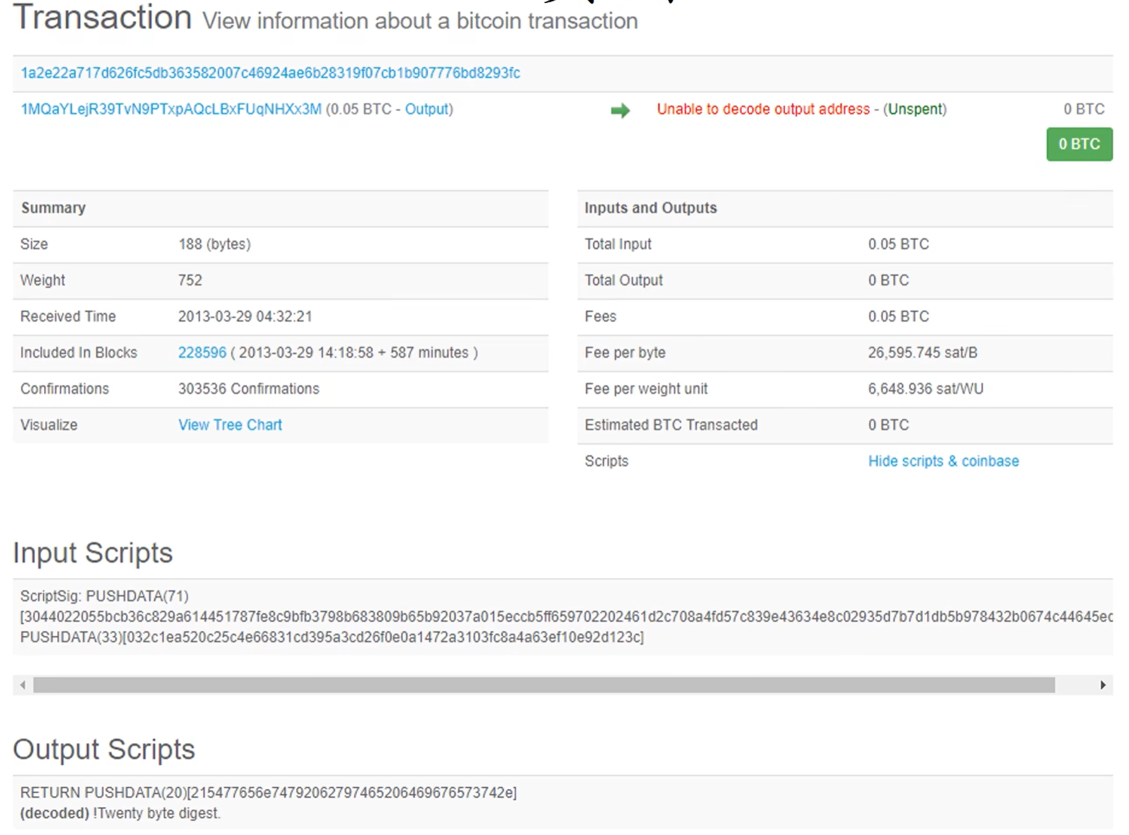Click the left scroll arrow under Input Scripts
1129x835 pixels.
[x=23, y=685]
